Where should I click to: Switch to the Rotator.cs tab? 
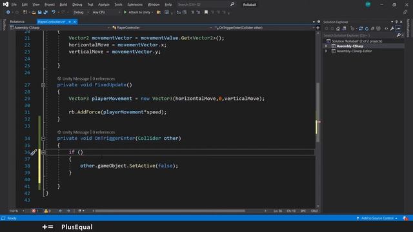click(17, 22)
